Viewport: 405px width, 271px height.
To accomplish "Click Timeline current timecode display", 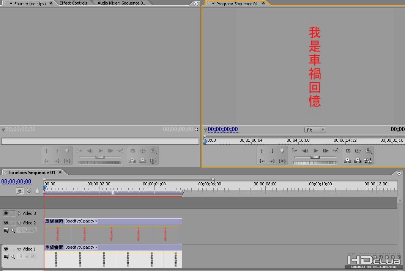I will (x=16, y=182).
